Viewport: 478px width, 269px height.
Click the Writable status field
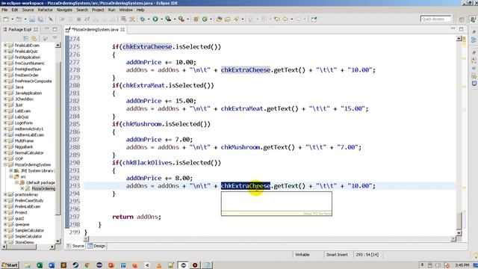pyautogui.click(x=302, y=255)
